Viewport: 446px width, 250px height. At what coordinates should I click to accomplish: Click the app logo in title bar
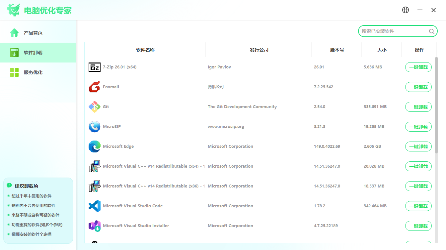tap(14, 10)
